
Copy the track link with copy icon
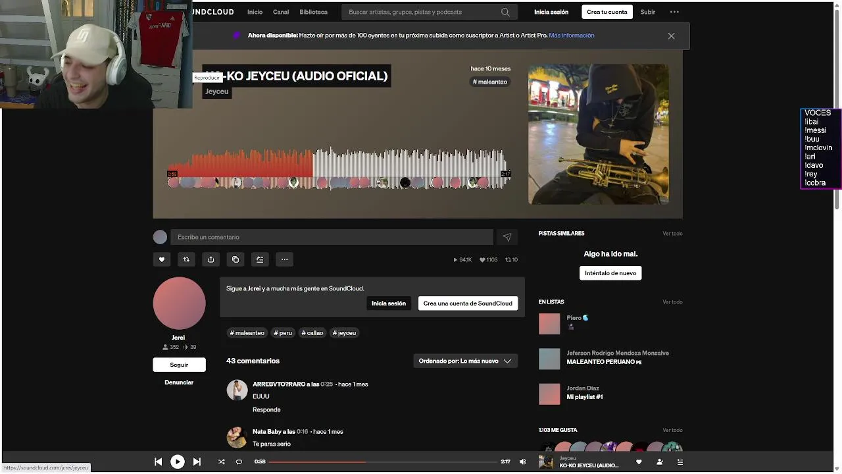coord(235,259)
